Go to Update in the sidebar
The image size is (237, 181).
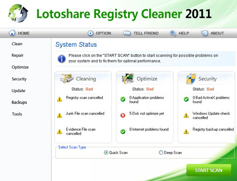tap(18, 91)
